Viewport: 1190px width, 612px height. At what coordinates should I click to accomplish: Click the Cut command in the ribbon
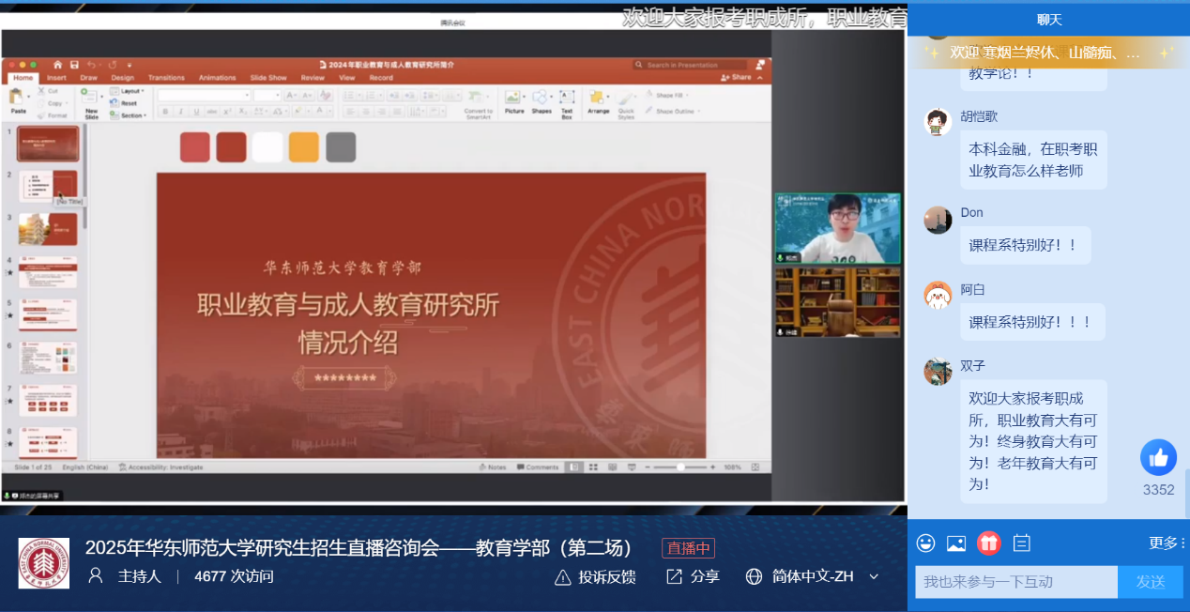(x=53, y=91)
